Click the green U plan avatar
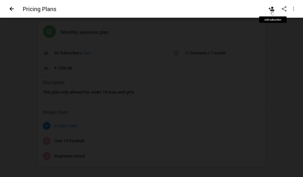Screen dimensions: 303x177 50,32
